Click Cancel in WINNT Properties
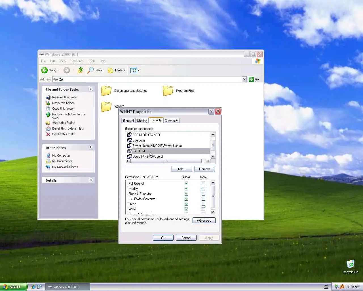This screenshot has width=363, height=291. 186,238
